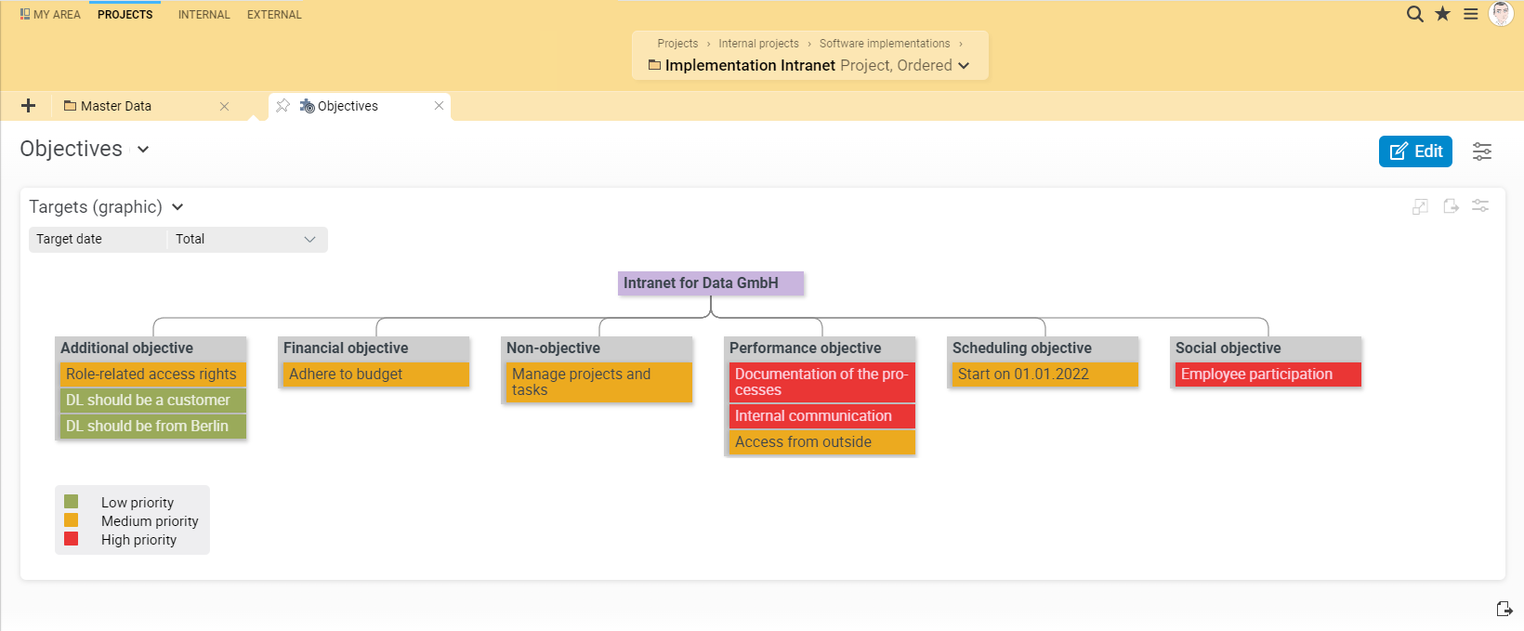Open the Target date Total dropdown
The height and width of the screenshot is (631, 1524).
pyautogui.click(x=247, y=239)
